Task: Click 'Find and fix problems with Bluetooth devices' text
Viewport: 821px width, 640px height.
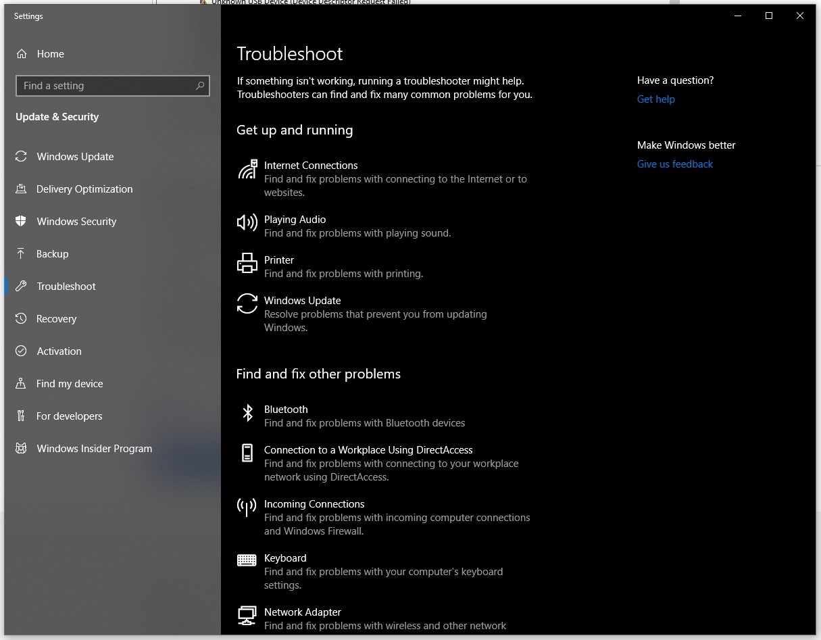Action: coord(364,423)
